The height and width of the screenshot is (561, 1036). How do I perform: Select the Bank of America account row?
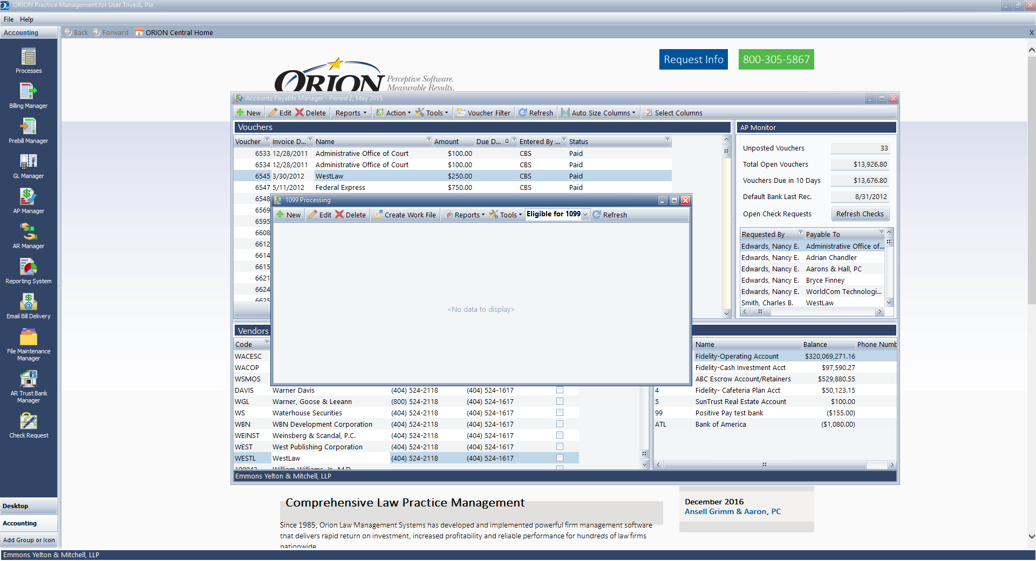coord(775,424)
